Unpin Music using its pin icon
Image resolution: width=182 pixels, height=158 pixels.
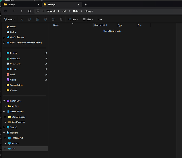tap(46, 74)
